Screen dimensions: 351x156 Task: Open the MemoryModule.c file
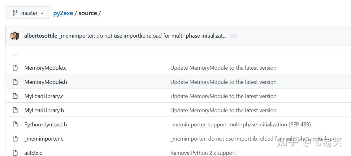tap(45, 68)
